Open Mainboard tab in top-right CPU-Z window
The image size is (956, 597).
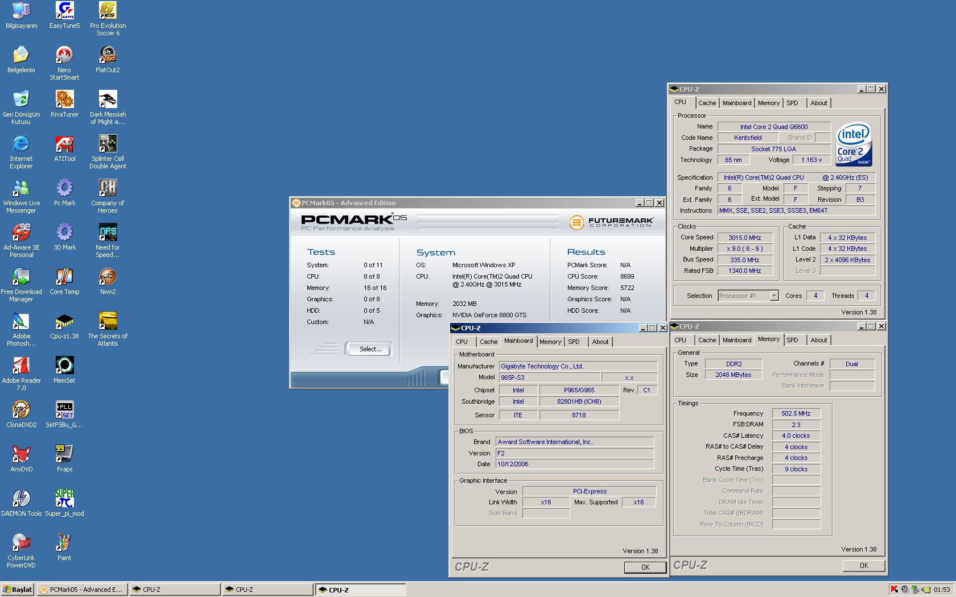click(x=737, y=103)
